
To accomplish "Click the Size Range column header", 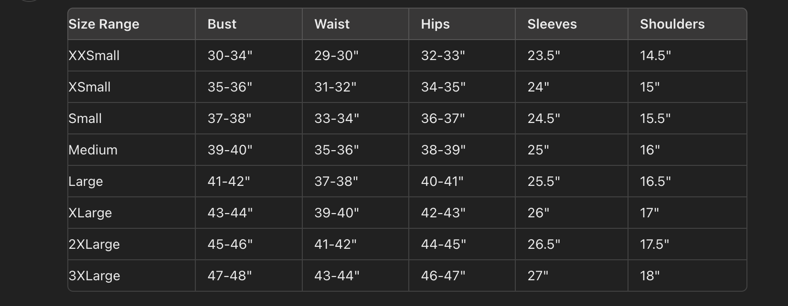I will 104,24.
